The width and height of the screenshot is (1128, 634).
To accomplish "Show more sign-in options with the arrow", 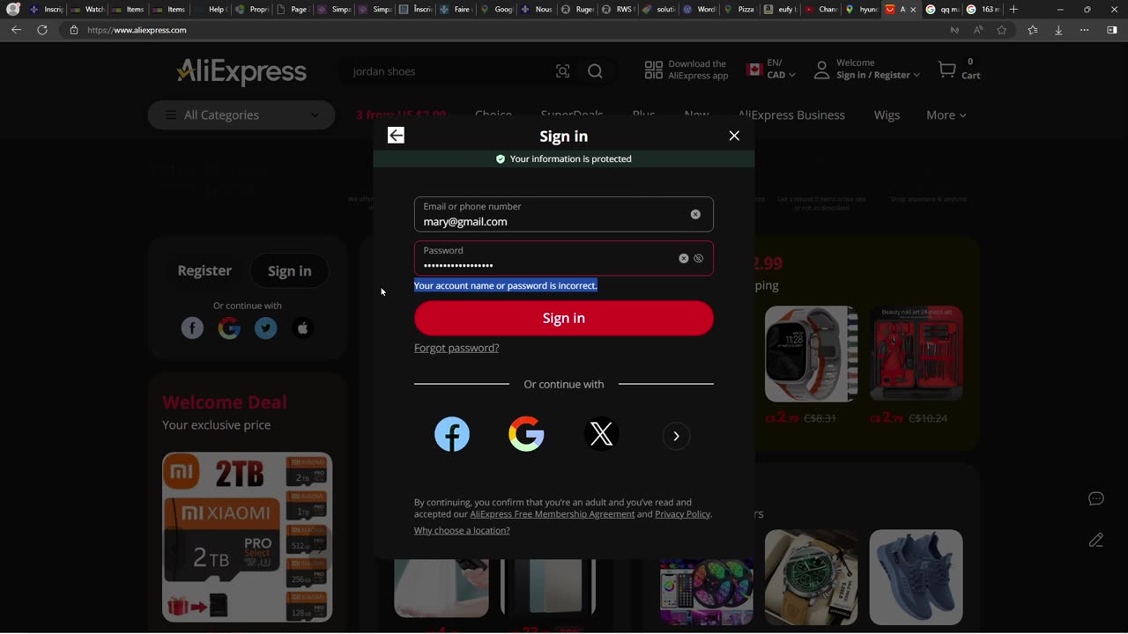I will point(676,436).
